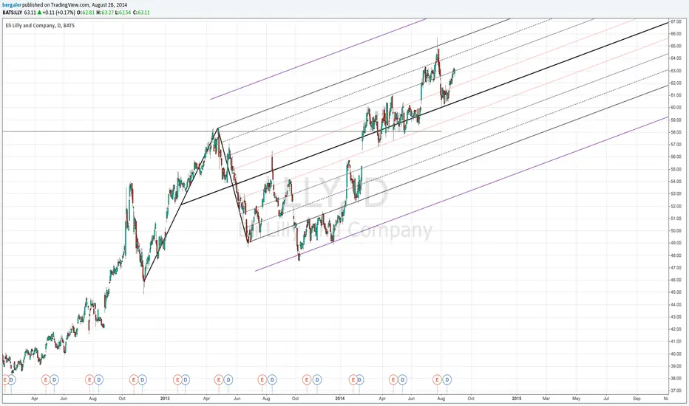Click the May label on the time axis
The width and height of the screenshot is (689, 406).
coord(576,399)
